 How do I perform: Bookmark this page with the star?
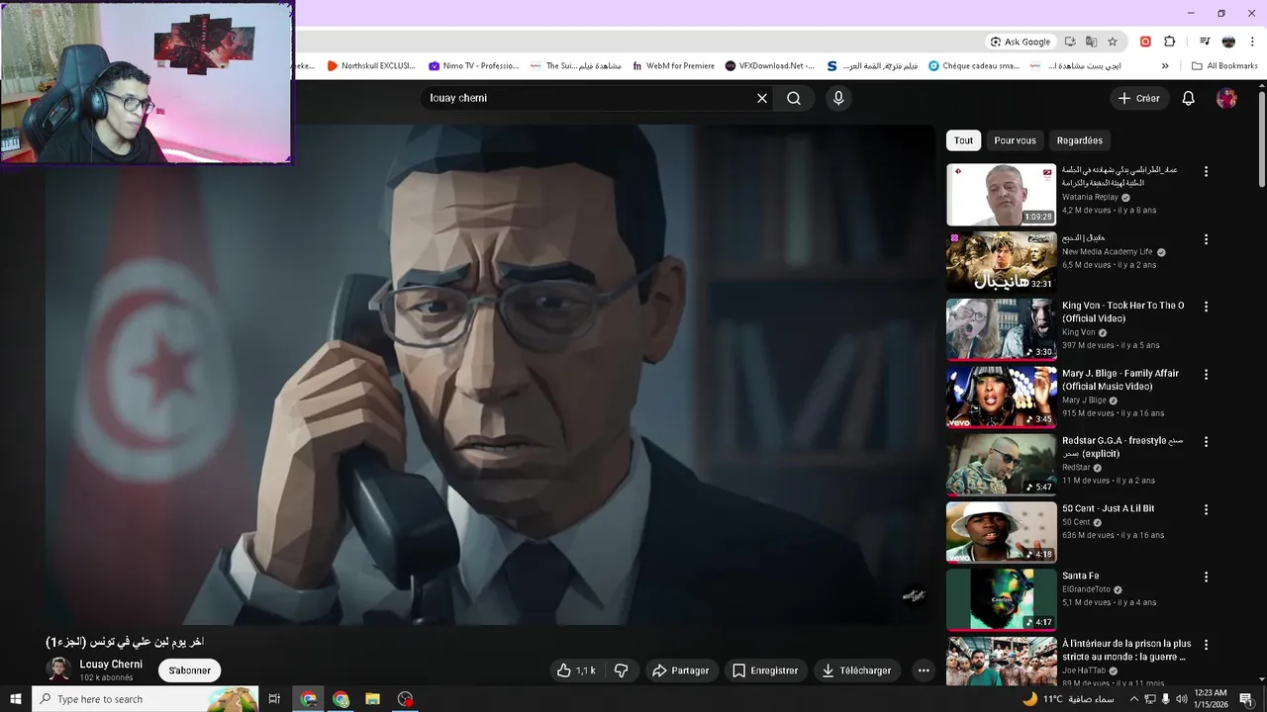[1113, 42]
